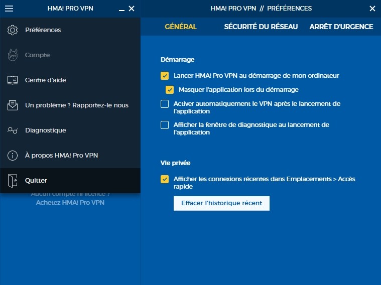Viewport: 381px width, 285px height.
Task: Close the Préférences window
Action: [372, 9]
